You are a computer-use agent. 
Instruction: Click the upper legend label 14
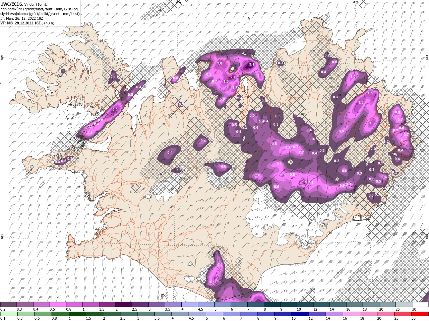click(x=331, y=310)
